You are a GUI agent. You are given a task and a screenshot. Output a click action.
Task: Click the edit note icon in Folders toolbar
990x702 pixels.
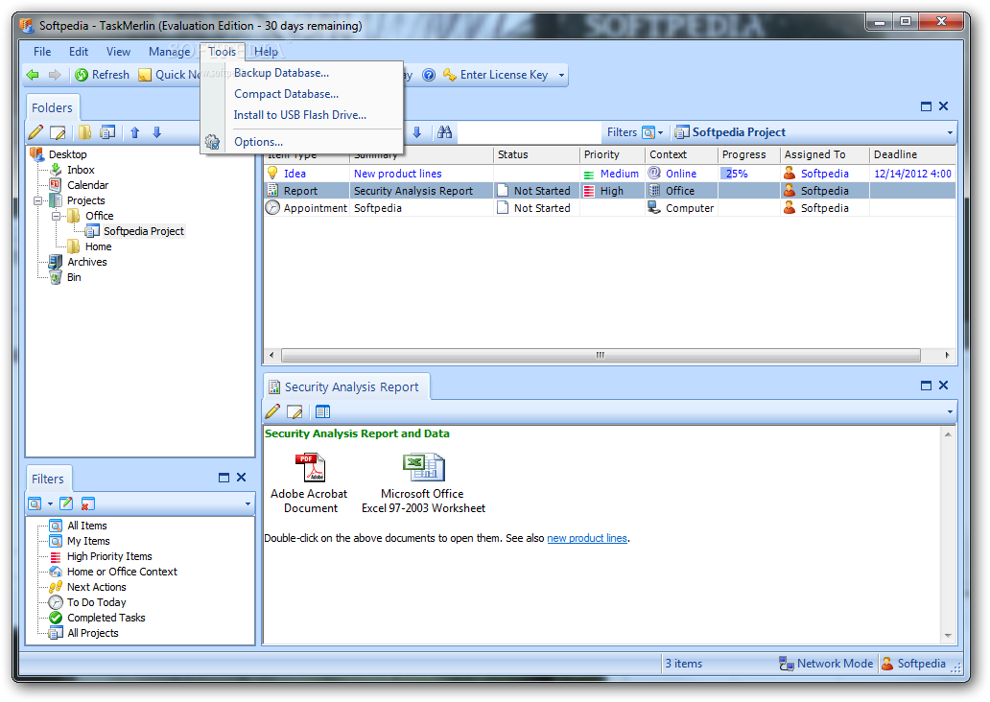(x=58, y=132)
